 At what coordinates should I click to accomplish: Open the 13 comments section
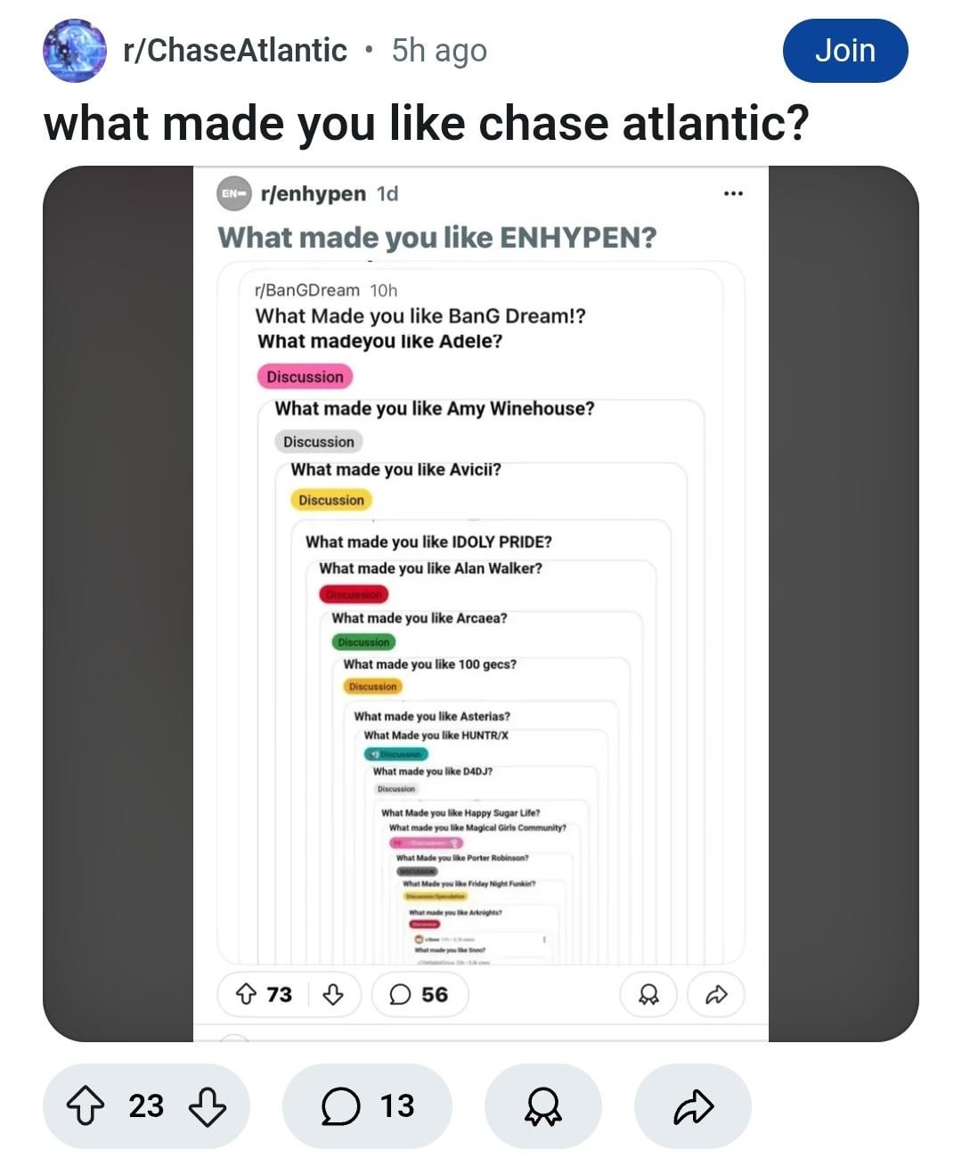point(367,1106)
